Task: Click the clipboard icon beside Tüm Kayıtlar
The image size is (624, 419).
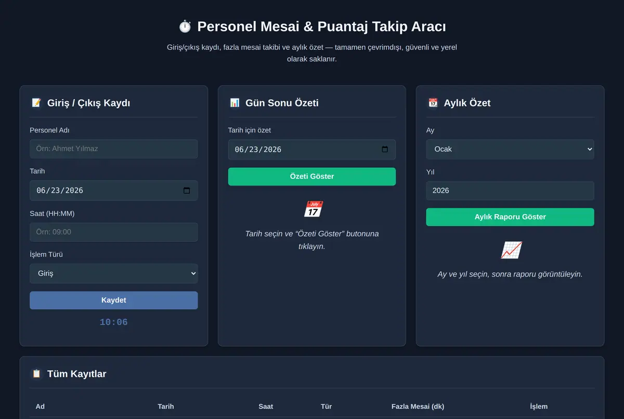Action: pyautogui.click(x=36, y=374)
